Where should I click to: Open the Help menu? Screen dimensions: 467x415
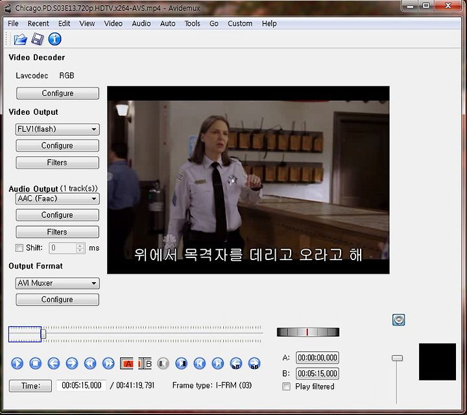[x=269, y=23]
